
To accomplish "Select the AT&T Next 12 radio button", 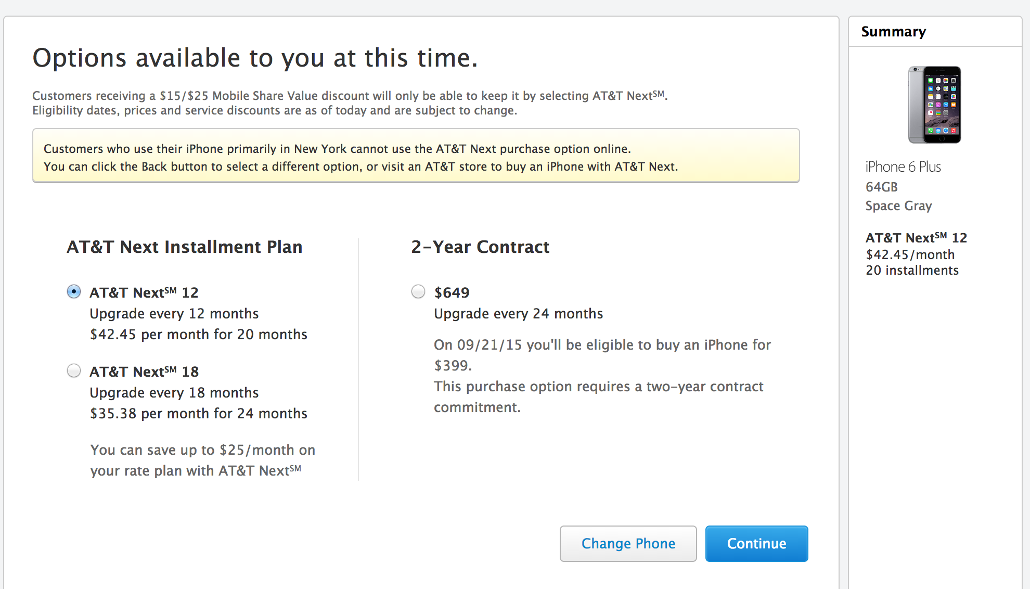I will [74, 291].
